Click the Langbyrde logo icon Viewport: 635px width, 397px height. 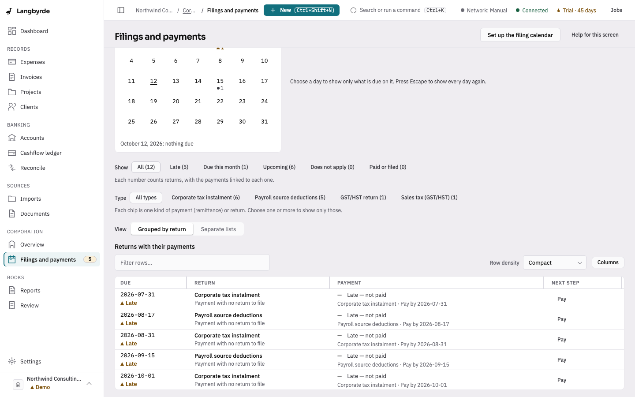(x=9, y=11)
